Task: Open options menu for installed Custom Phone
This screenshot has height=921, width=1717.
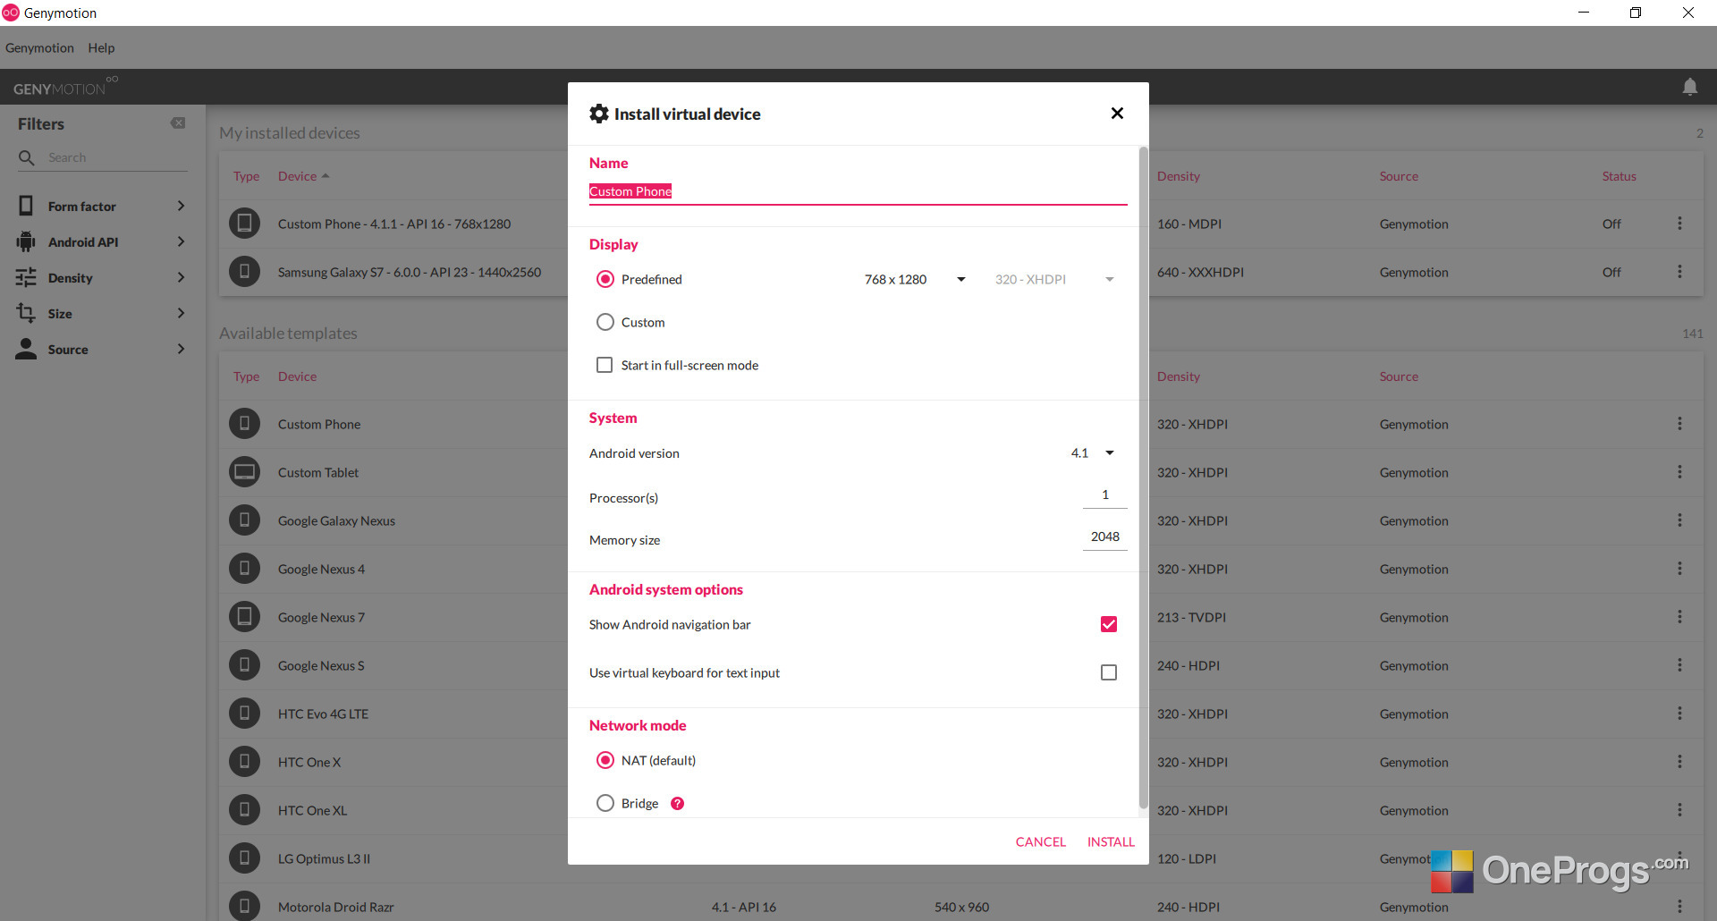Action: tap(1679, 224)
